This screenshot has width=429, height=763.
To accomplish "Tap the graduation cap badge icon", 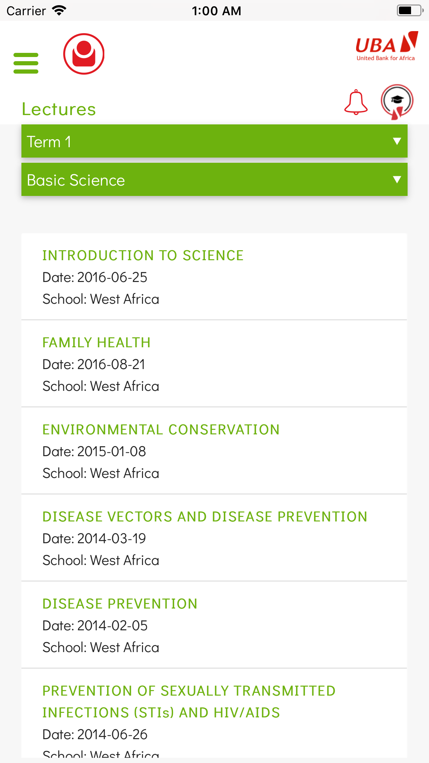I will click(397, 102).
